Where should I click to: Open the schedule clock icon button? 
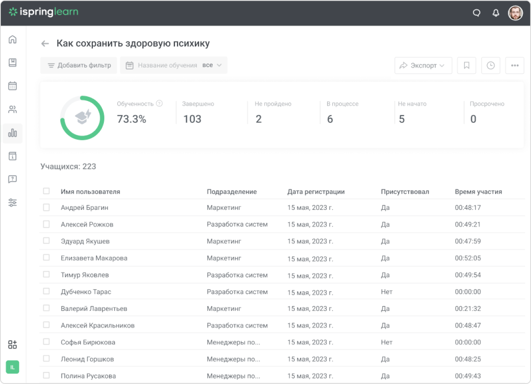(x=490, y=65)
